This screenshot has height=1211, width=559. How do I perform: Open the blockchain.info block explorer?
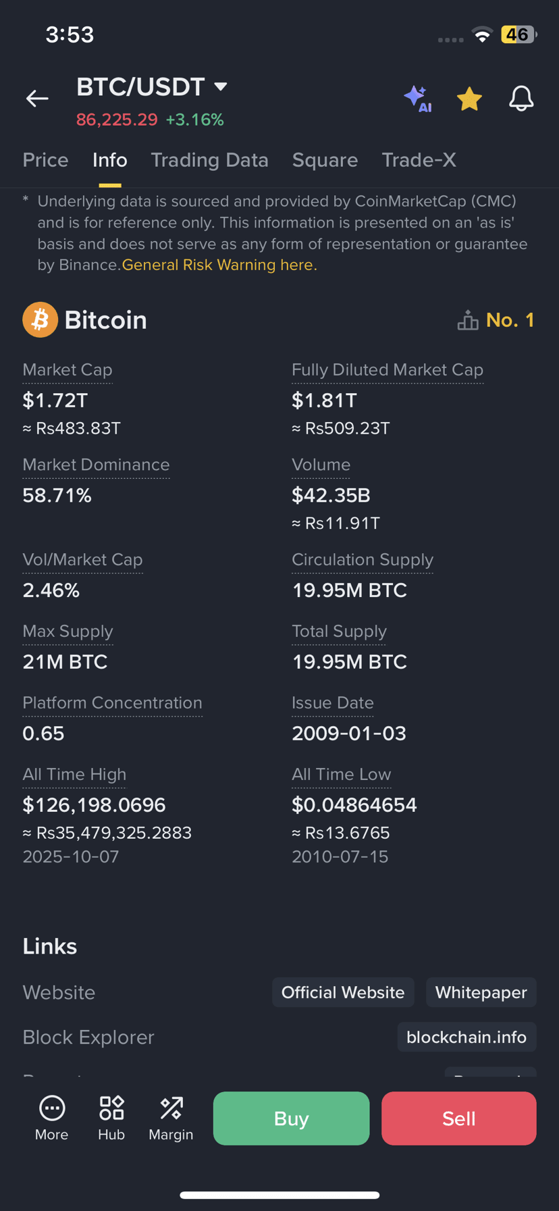[x=467, y=1037]
